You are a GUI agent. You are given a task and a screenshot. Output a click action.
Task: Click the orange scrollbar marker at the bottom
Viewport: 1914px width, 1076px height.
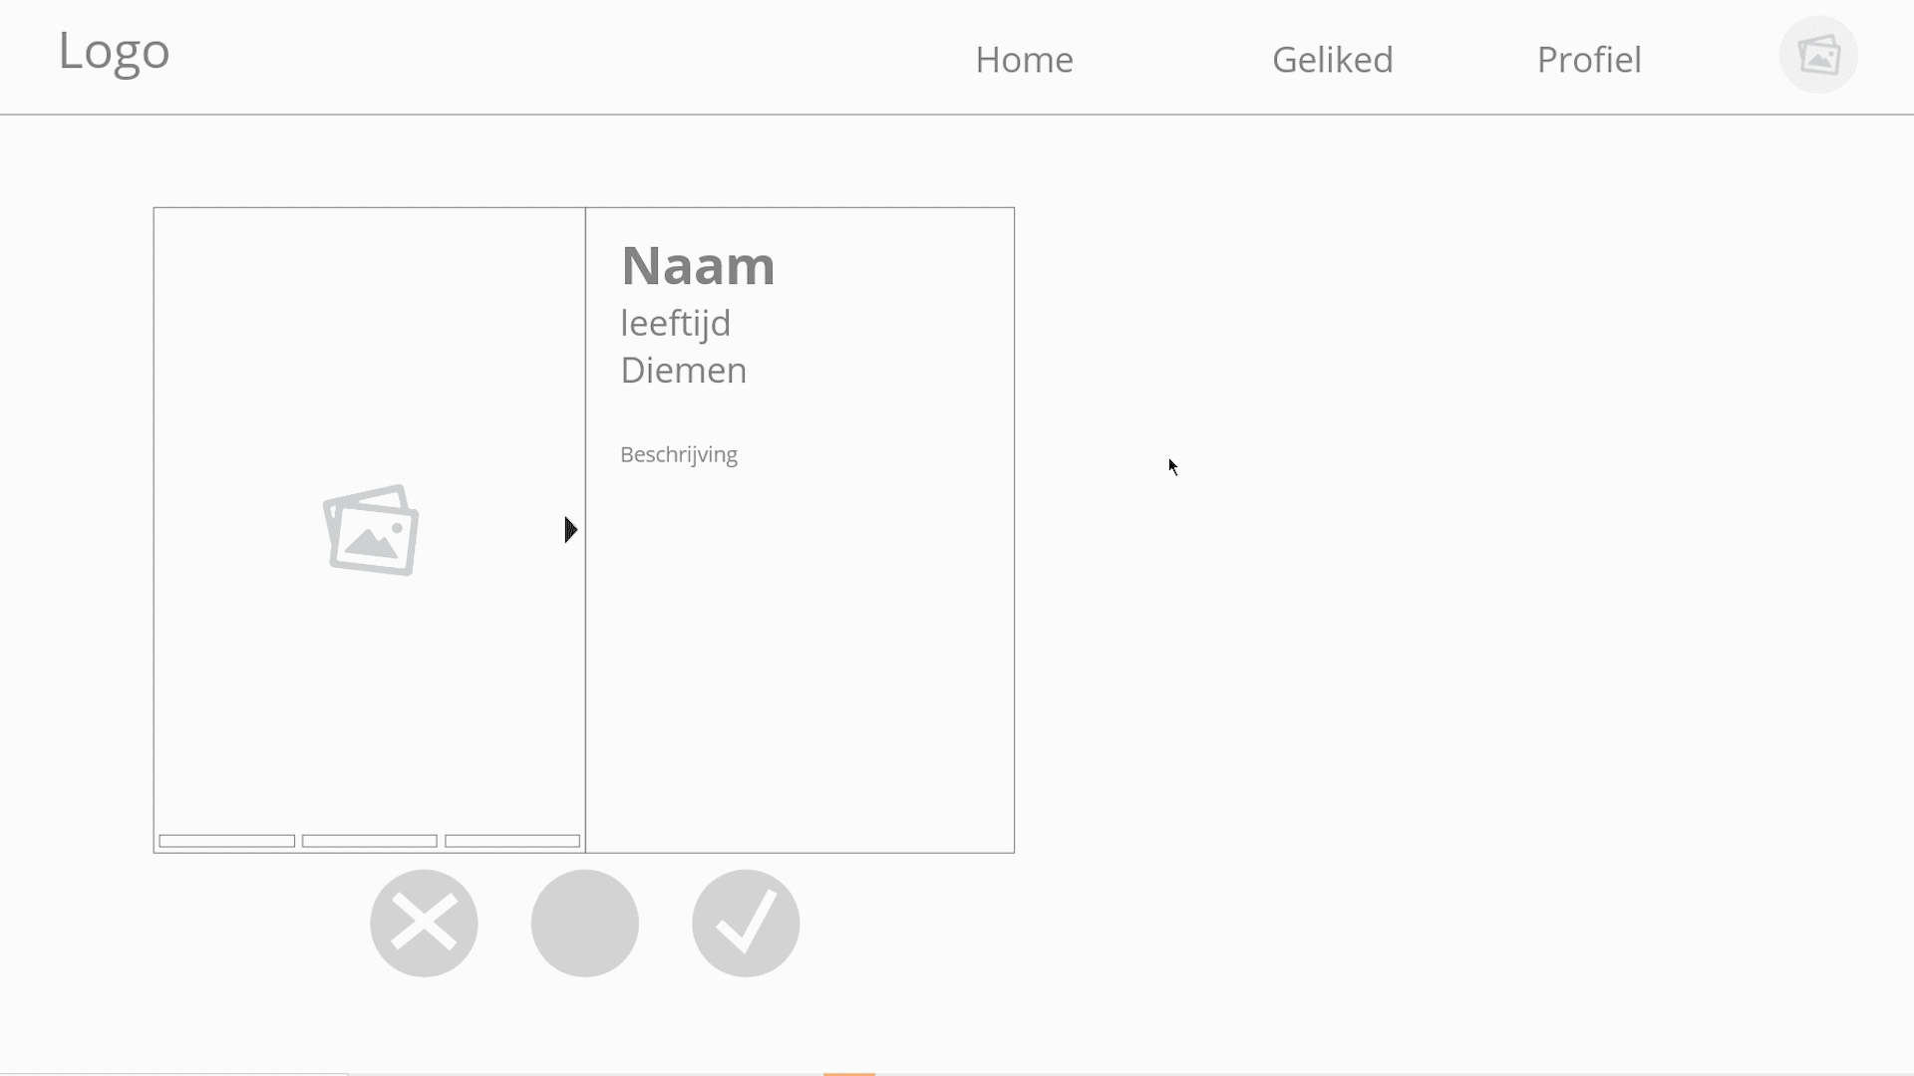tap(847, 1073)
